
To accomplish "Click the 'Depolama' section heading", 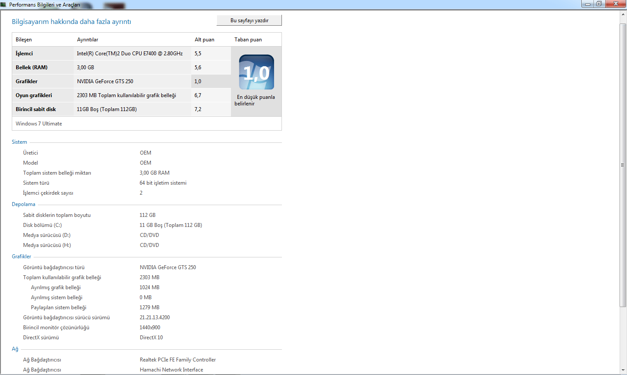I will tap(24, 204).
